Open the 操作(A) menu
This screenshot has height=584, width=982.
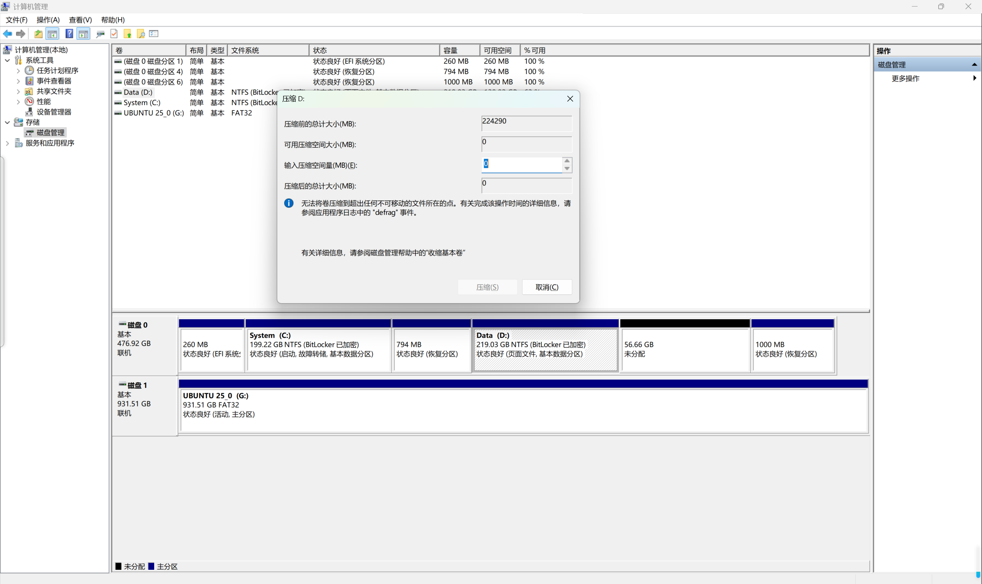(x=48, y=20)
